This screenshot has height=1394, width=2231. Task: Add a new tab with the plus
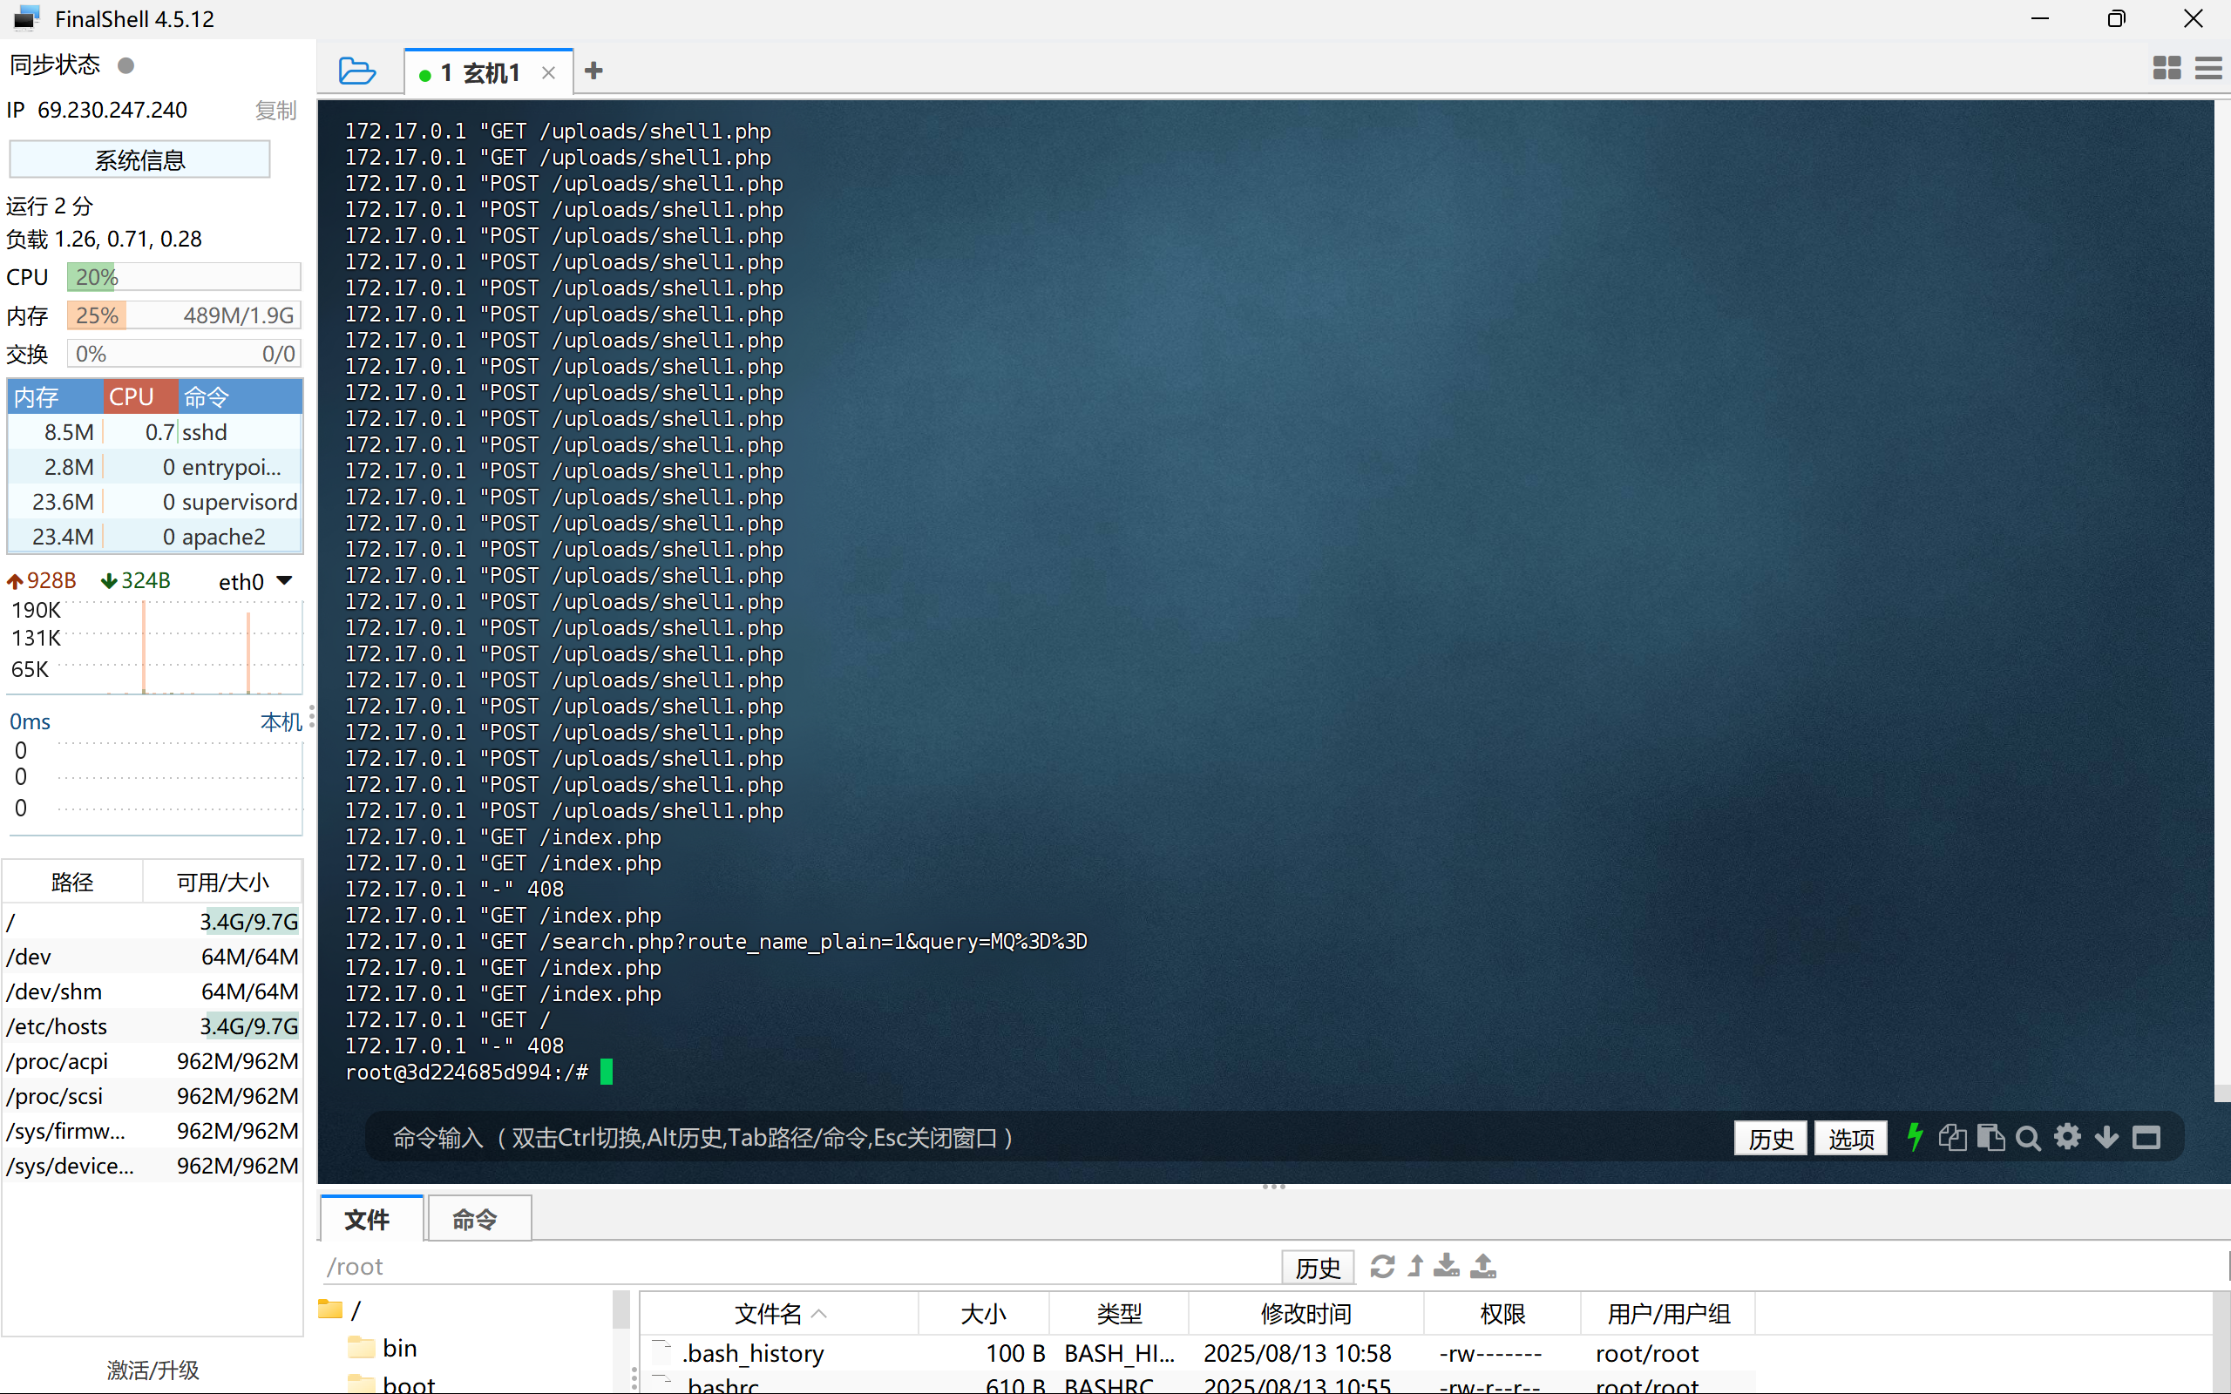[593, 71]
